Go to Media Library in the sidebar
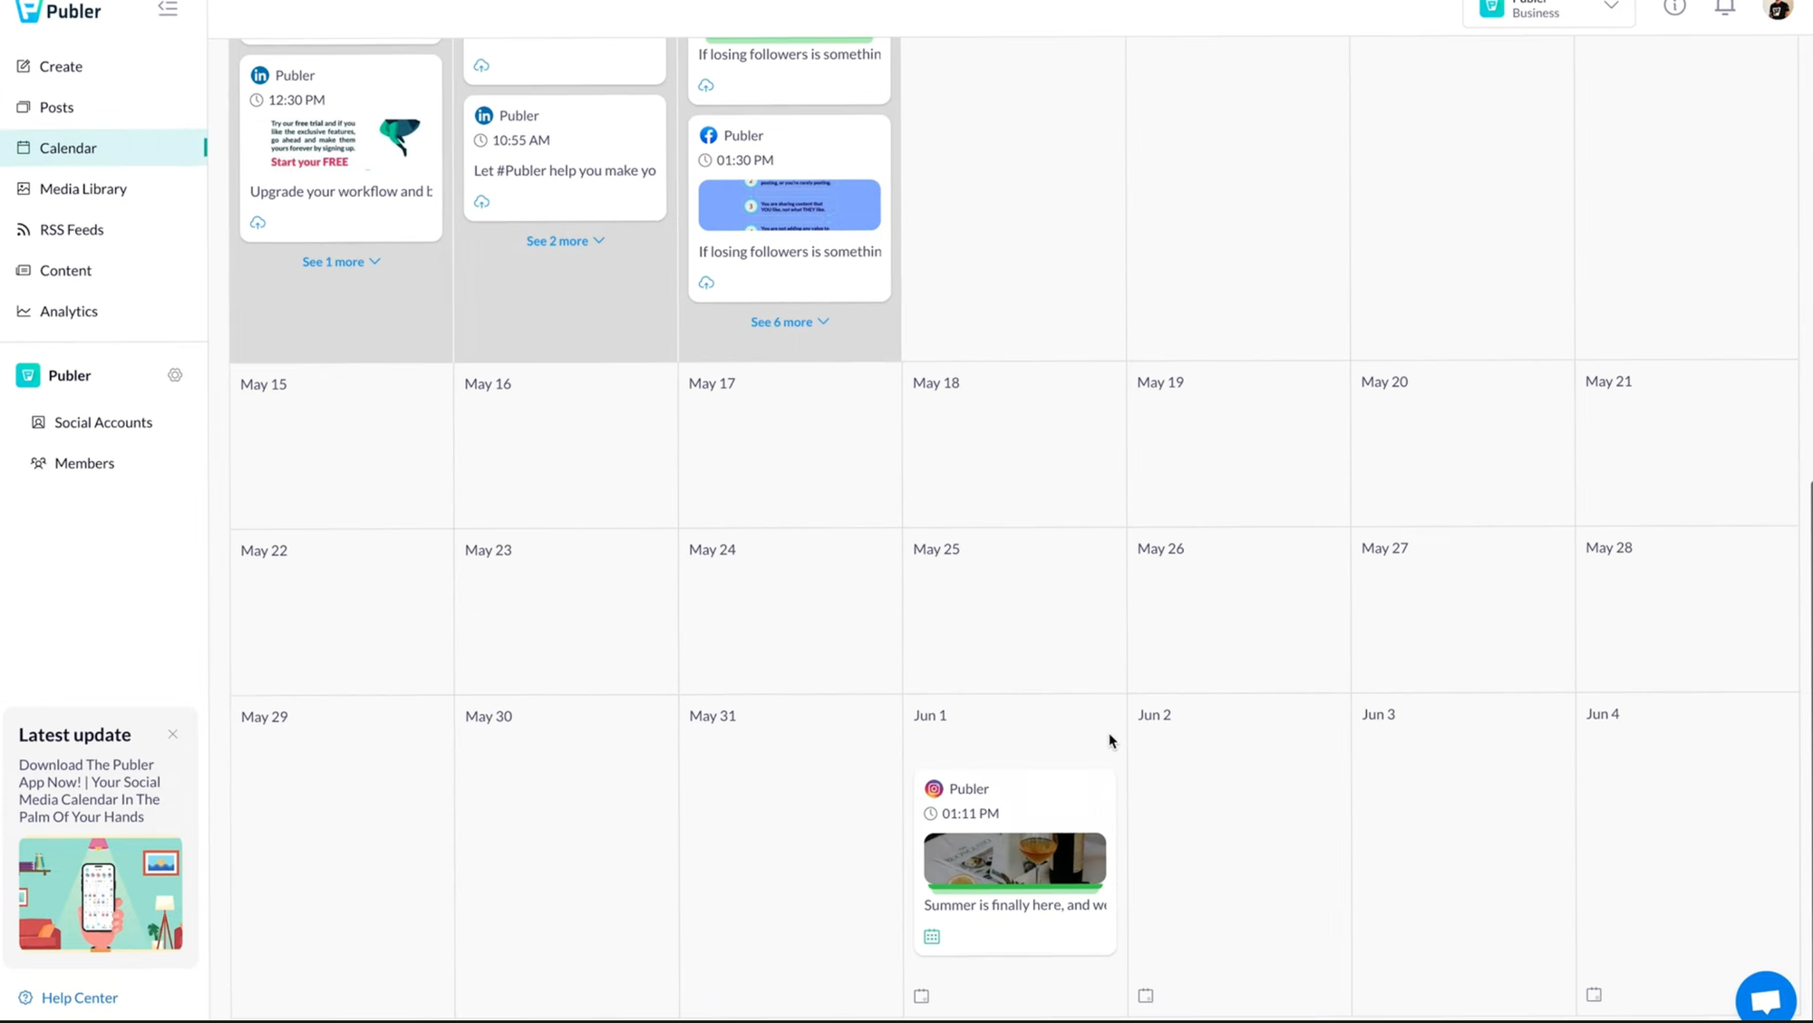 point(82,188)
